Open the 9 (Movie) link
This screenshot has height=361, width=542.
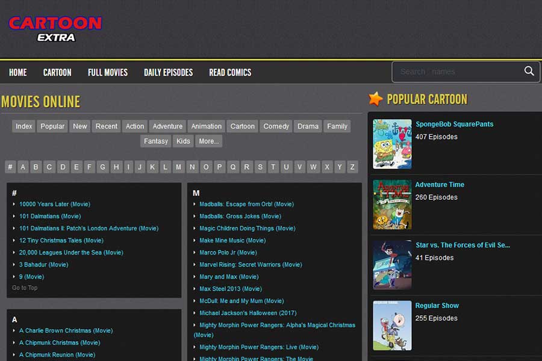pos(31,277)
